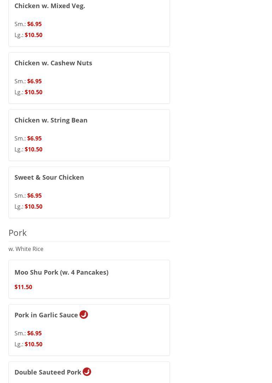Choose large $10.50 Chicken w. Cashew Nuts
This screenshot has width=272, height=383.
(34, 92)
